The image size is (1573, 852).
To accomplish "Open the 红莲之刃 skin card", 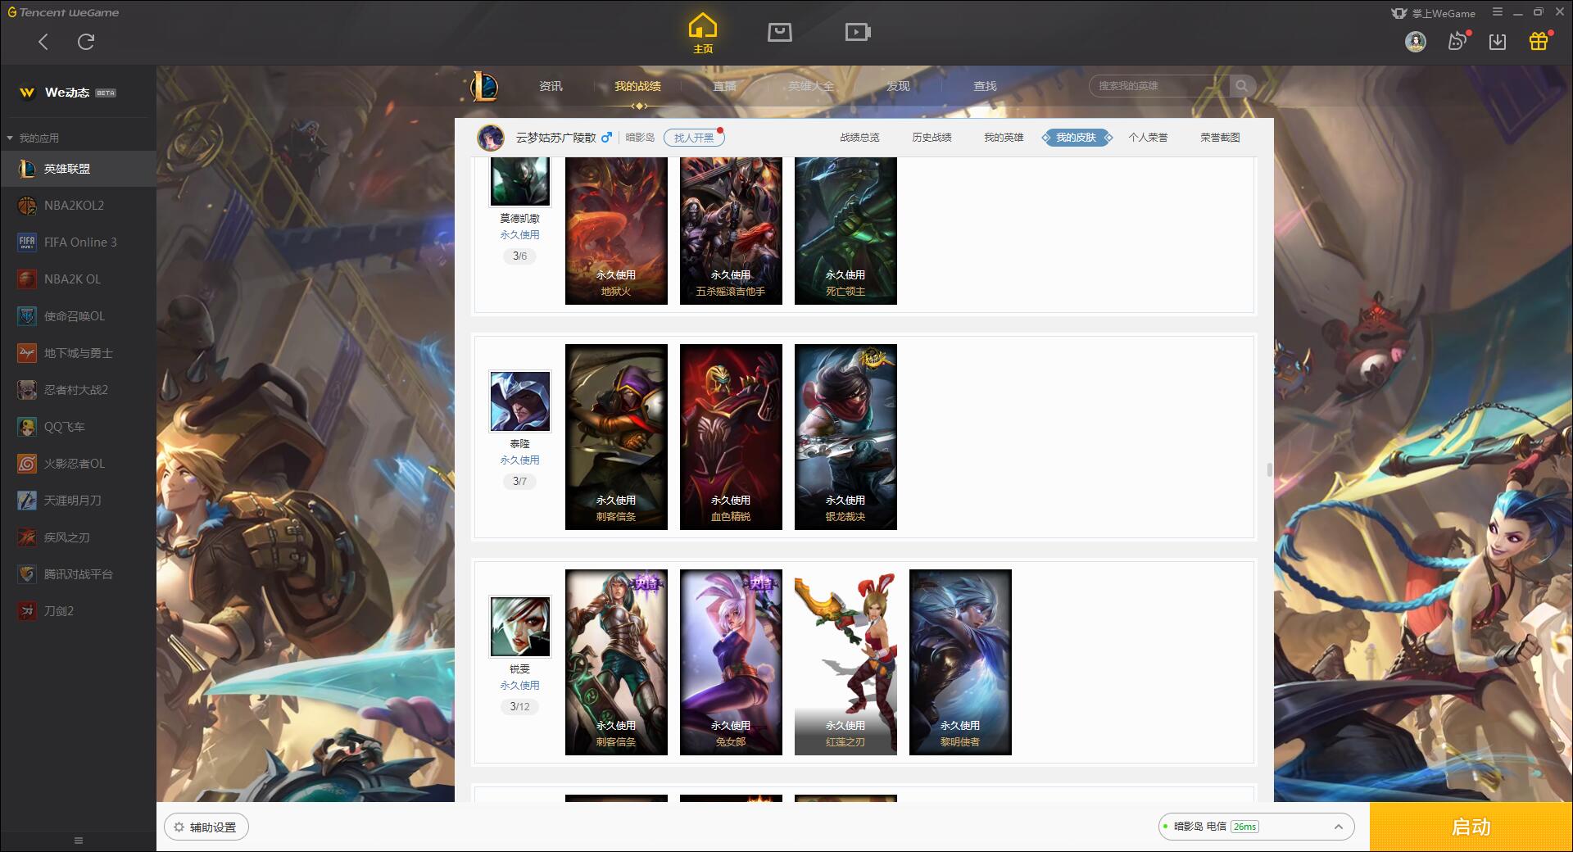I will point(845,662).
